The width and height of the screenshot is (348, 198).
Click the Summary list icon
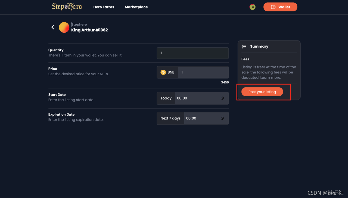point(244,47)
